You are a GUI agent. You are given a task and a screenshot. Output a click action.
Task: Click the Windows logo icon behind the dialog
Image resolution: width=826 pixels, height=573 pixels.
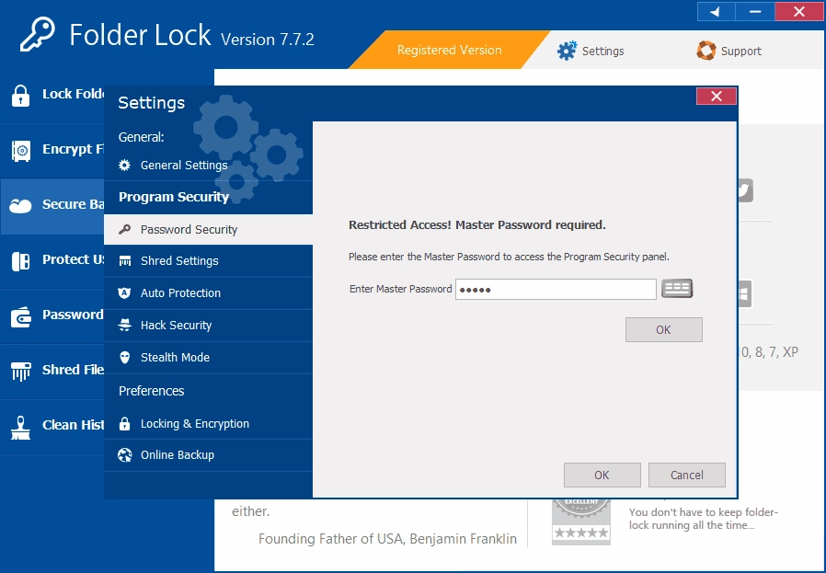(x=744, y=294)
